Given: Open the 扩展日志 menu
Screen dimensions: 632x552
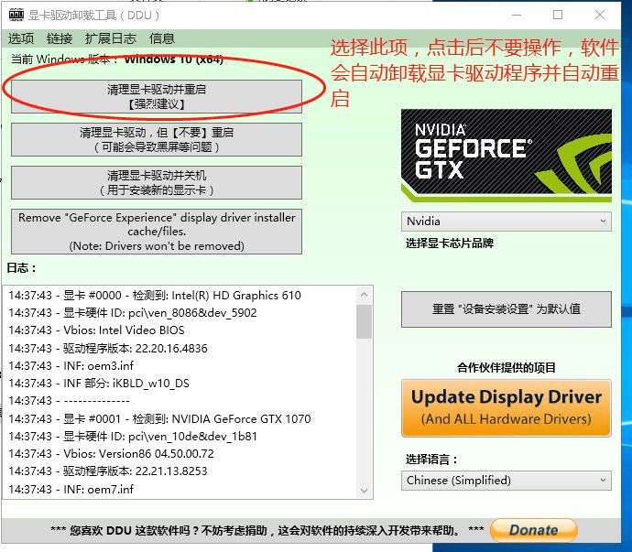Looking at the screenshot, I should [111, 38].
